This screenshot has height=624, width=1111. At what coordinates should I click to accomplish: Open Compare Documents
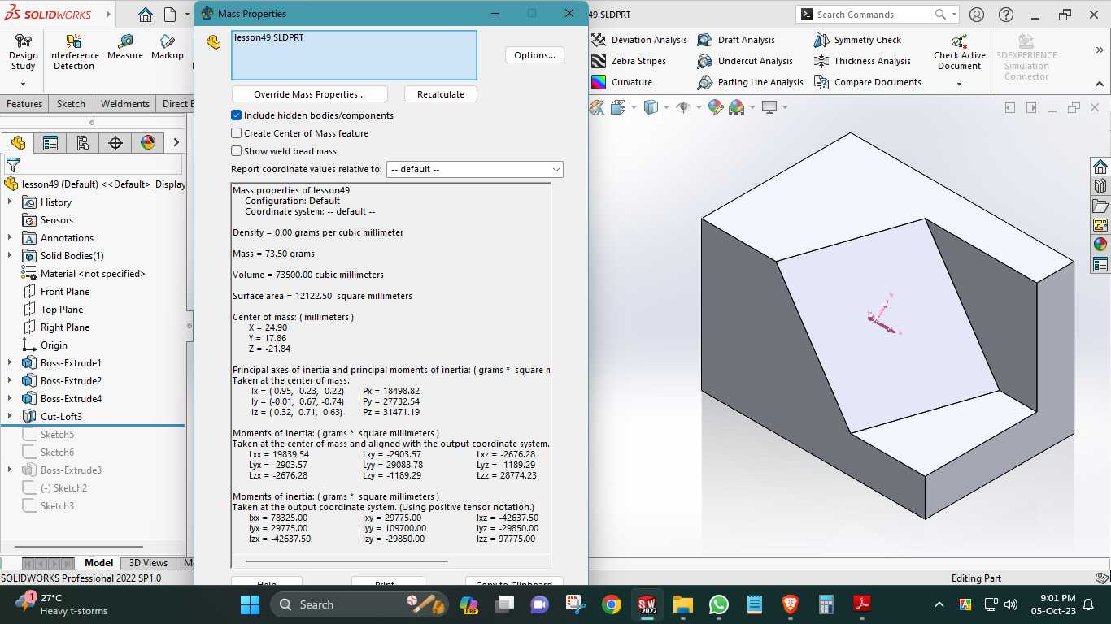(x=867, y=82)
